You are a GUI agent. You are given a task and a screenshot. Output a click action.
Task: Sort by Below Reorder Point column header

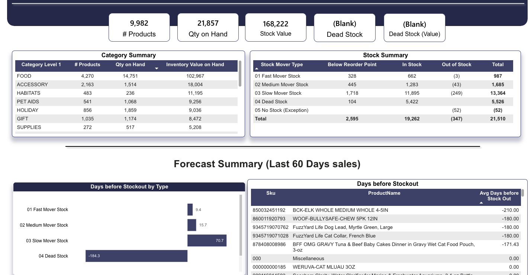(352, 65)
